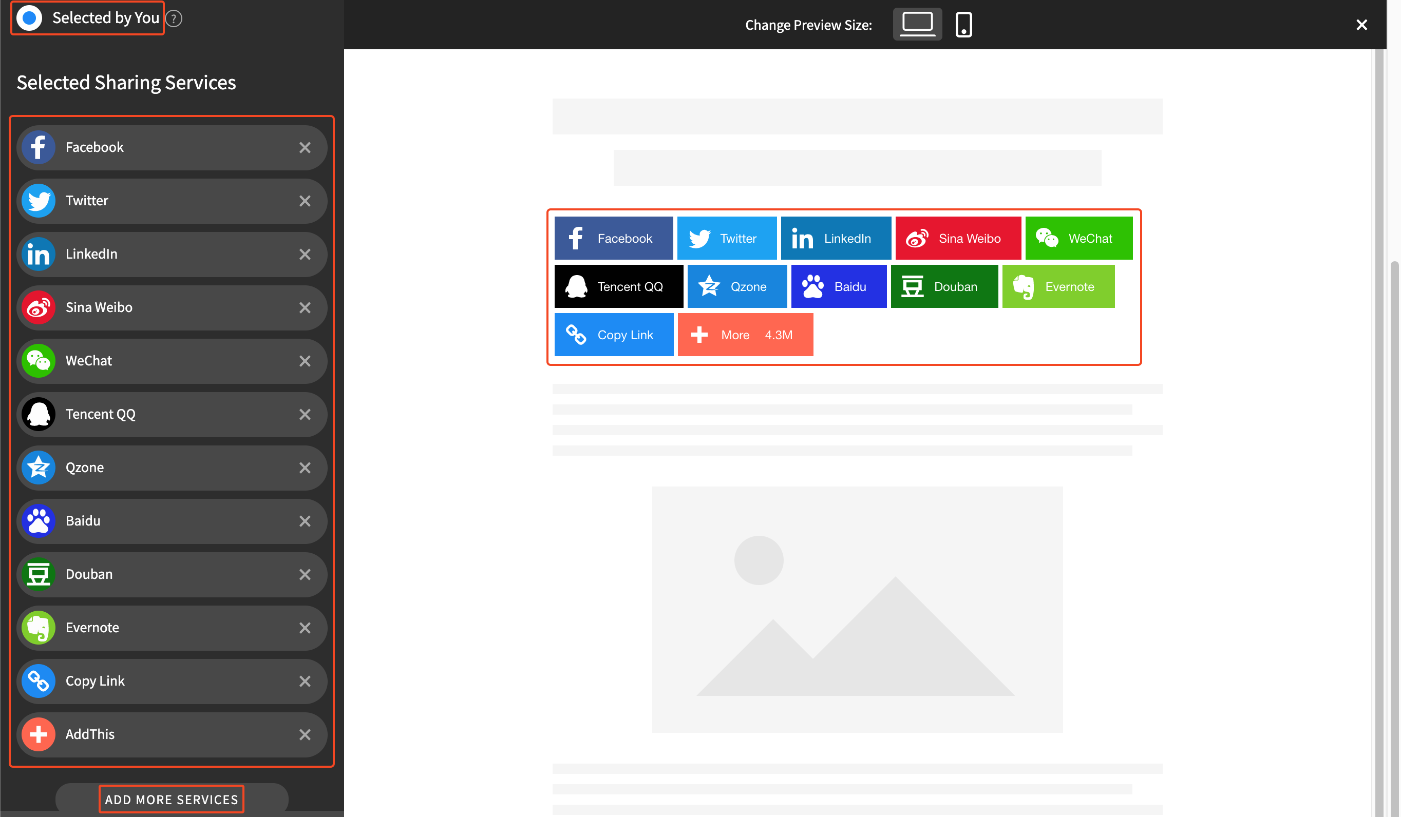Click the Twitter share button in preview
The image size is (1401, 817).
pyautogui.click(x=726, y=238)
